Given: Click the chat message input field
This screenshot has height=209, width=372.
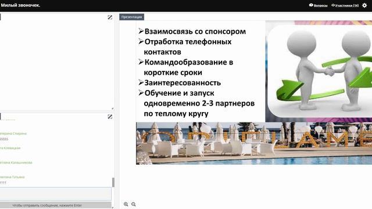Looking at the screenshot, I should [x=56, y=194].
